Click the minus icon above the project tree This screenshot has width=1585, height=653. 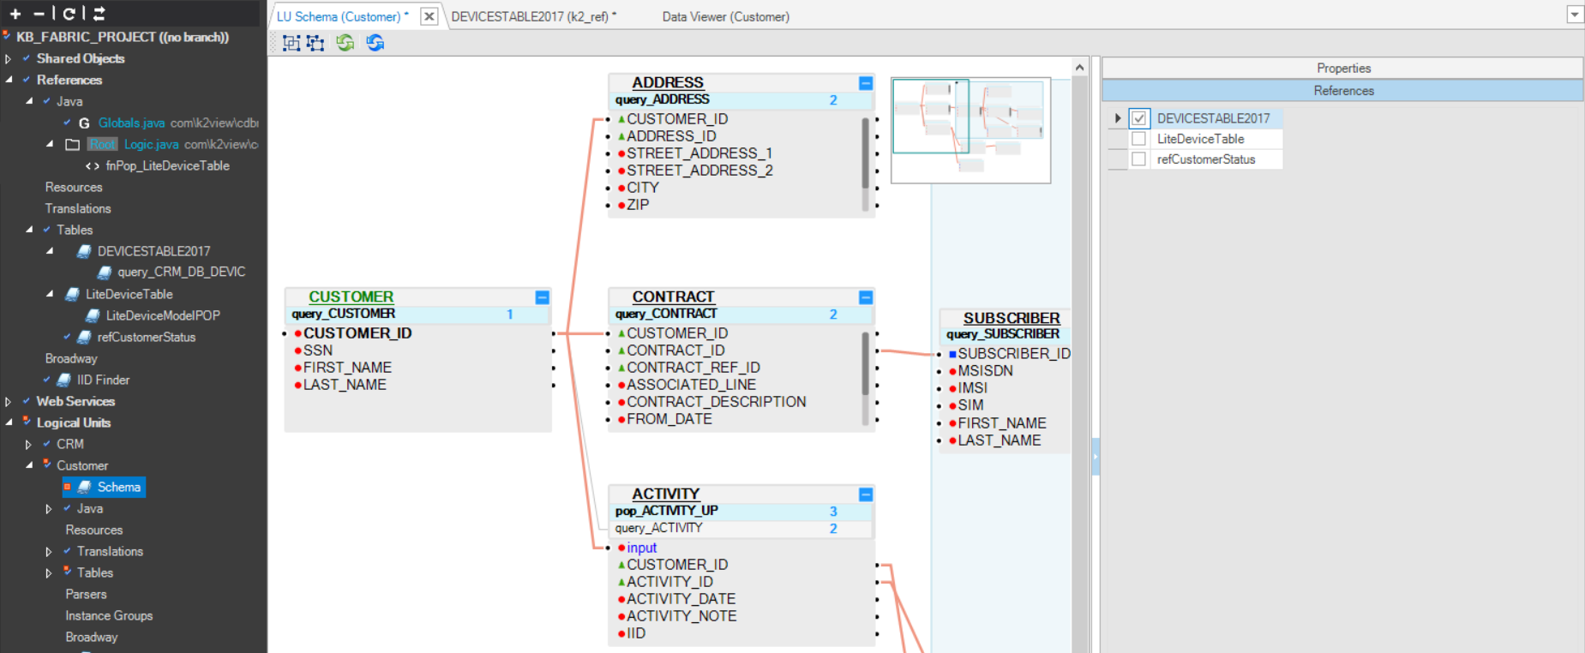tap(39, 14)
